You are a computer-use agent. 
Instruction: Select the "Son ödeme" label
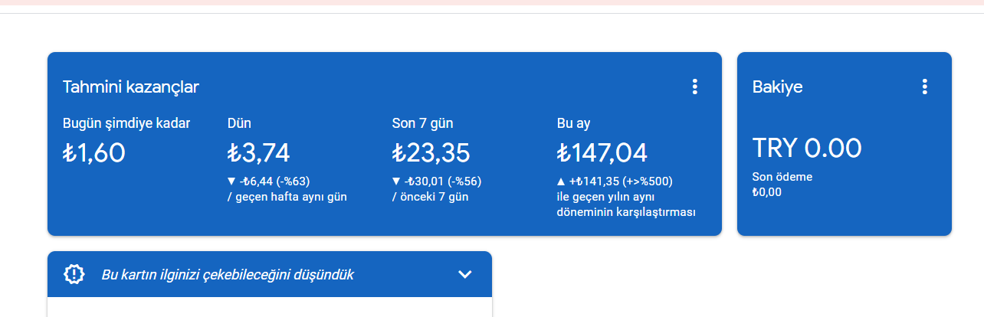pyautogui.click(x=782, y=177)
